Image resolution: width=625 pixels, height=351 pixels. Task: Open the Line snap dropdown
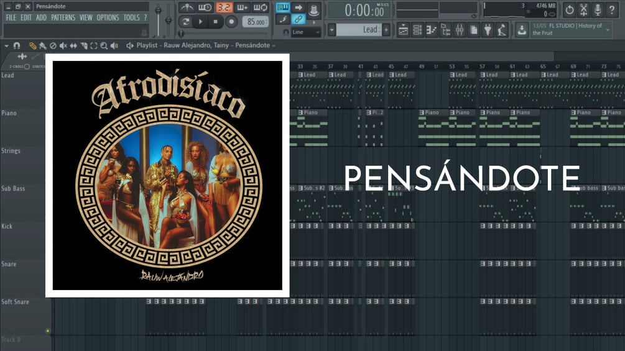306,32
